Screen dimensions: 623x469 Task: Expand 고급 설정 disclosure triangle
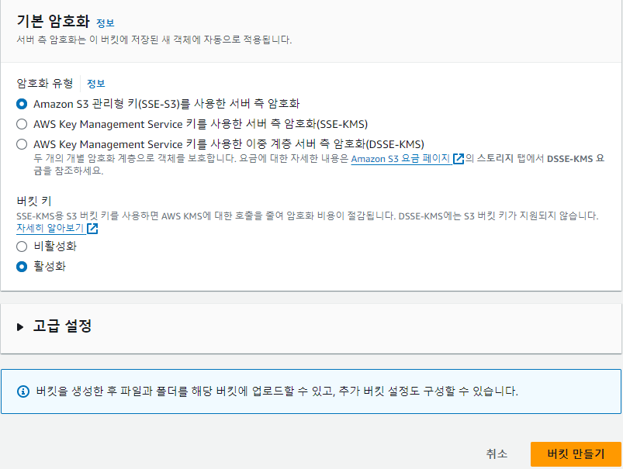coord(20,327)
